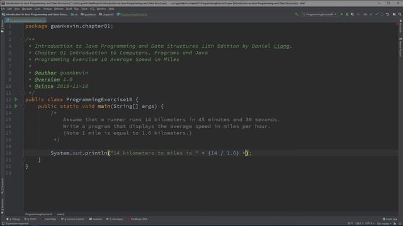Place cursor on the println statement line
The width and height of the screenshot is (403, 226).
[151, 153]
